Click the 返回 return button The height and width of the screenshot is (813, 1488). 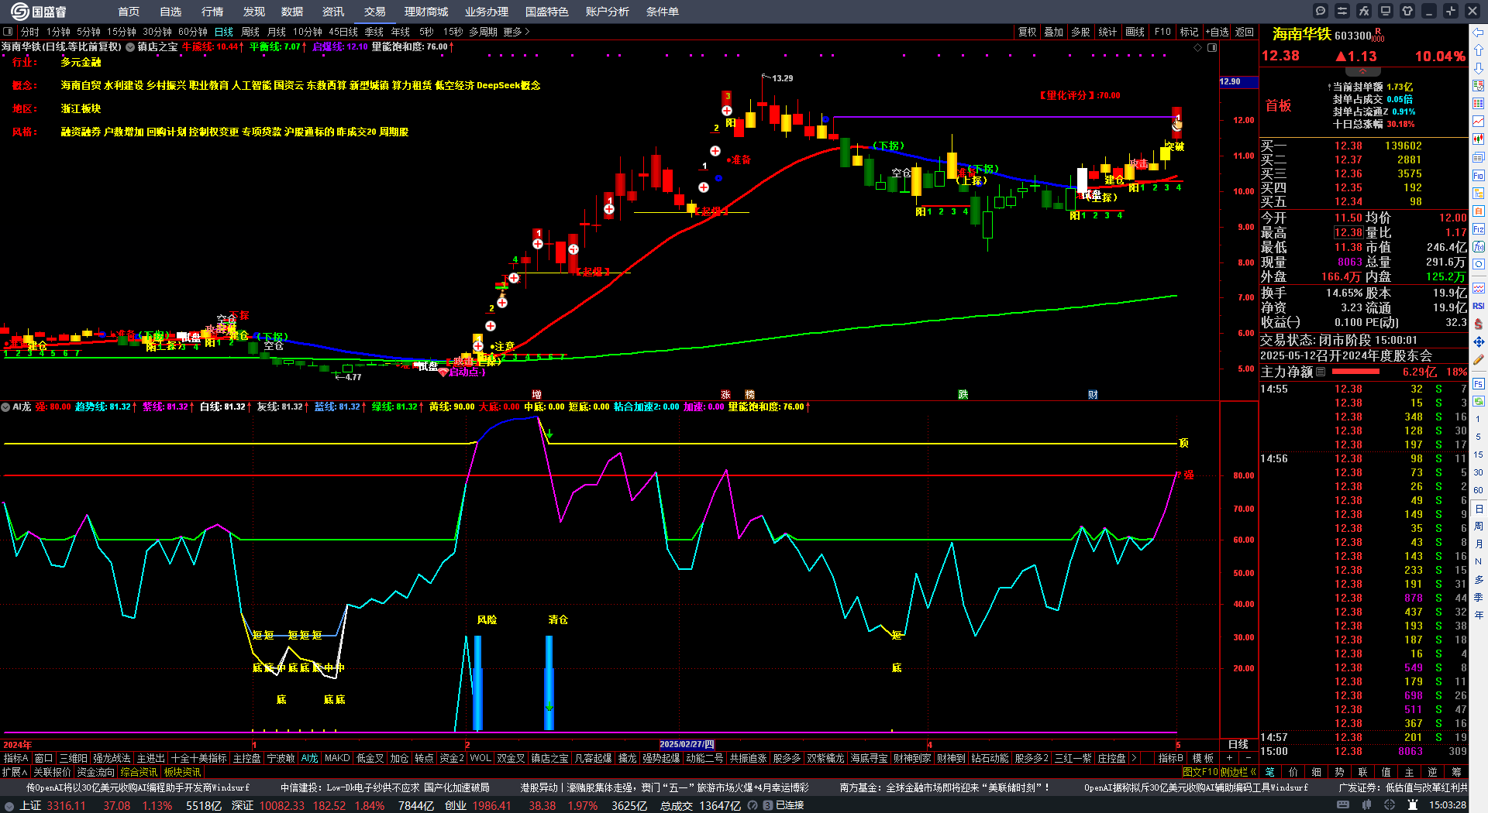[x=1245, y=32]
